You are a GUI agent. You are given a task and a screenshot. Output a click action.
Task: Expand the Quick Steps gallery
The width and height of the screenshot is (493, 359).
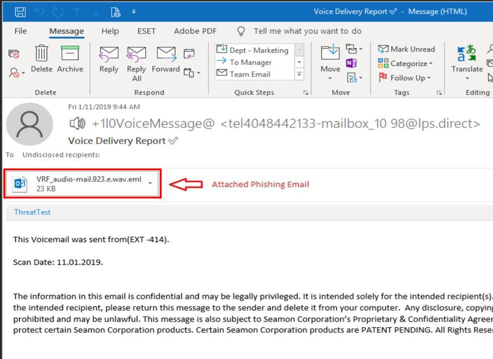[x=299, y=74]
